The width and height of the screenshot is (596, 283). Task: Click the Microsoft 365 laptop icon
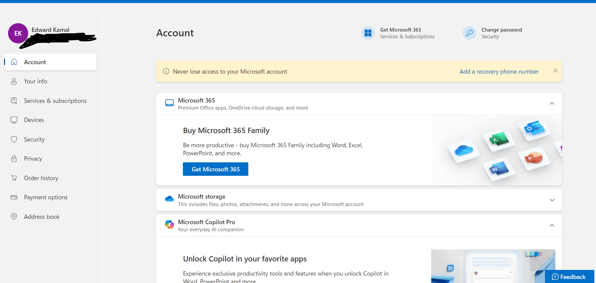[169, 103]
